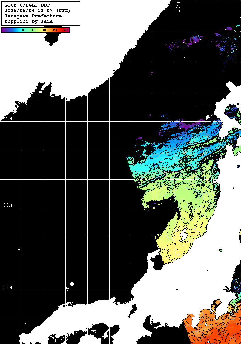The width and height of the screenshot is (241, 344).
Task: Click the "39N" latitude label
Action: (8, 205)
